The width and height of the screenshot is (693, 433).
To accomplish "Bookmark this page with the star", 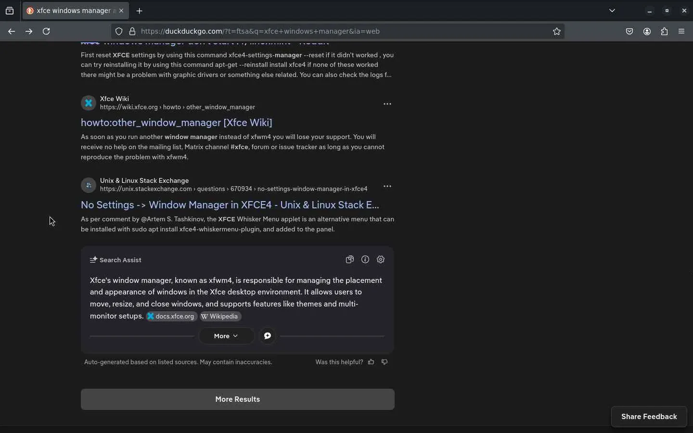I will (x=557, y=31).
